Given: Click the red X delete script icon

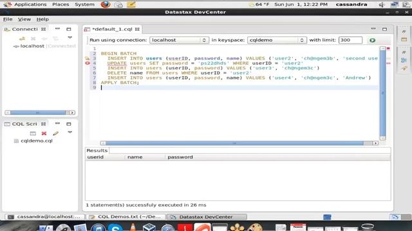Looking at the screenshot, I should (x=44, y=133).
